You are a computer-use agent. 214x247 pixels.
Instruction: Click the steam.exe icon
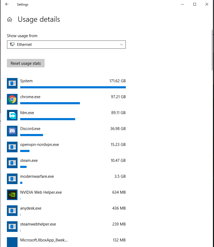(12, 163)
